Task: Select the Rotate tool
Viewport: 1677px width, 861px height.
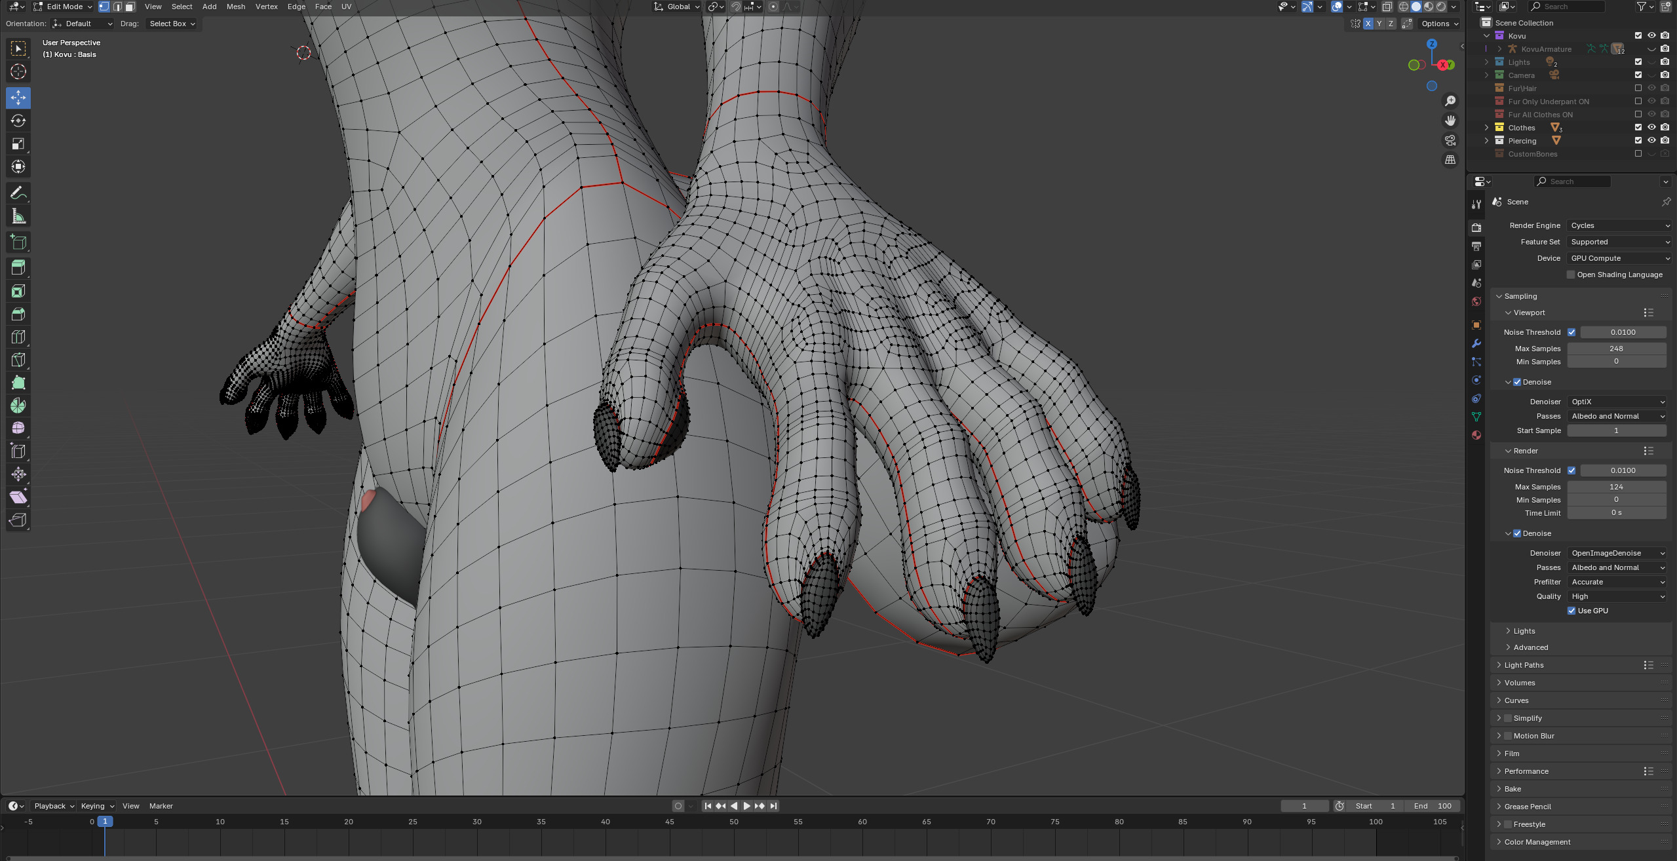Action: [18, 121]
